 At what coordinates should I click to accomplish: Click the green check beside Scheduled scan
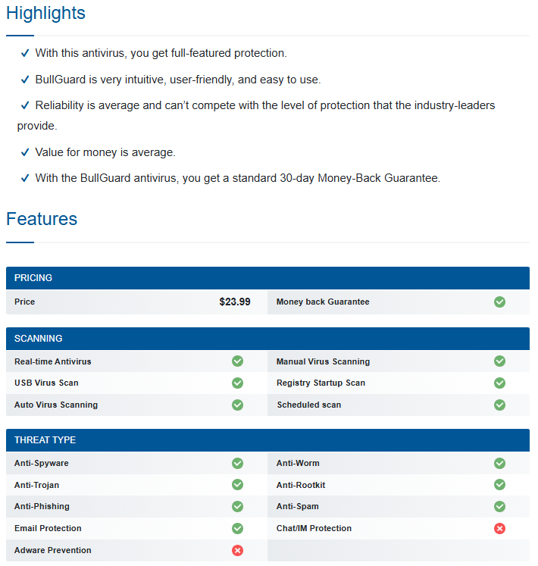[x=499, y=405]
